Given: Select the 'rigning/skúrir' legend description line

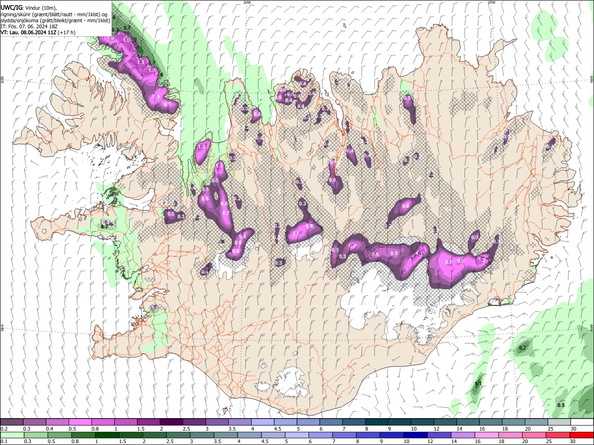Looking at the screenshot, I should 54,14.
